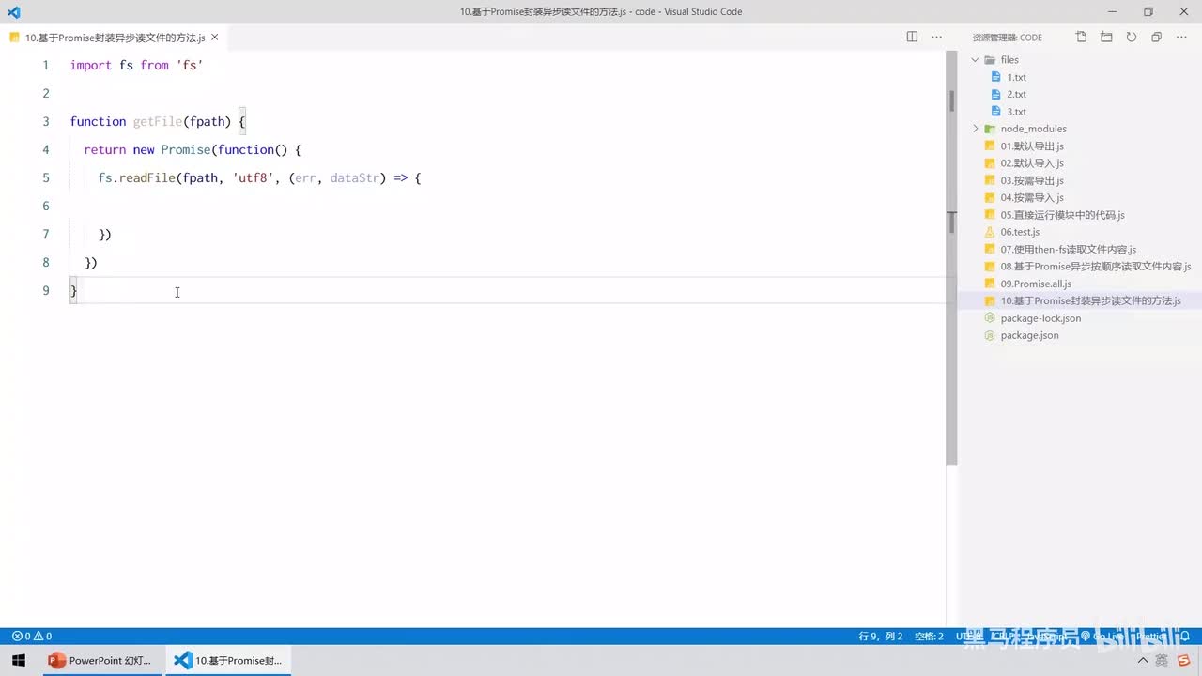Create a new file in Explorer
Viewport: 1202px width, 676px height.
1082,38
